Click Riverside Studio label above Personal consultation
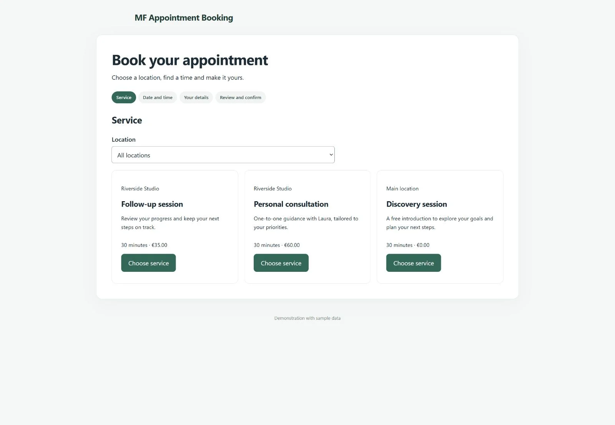 273,189
